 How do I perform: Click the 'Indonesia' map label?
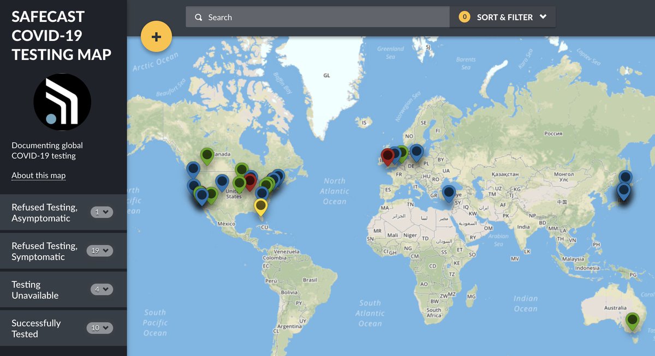pyautogui.click(x=587, y=268)
